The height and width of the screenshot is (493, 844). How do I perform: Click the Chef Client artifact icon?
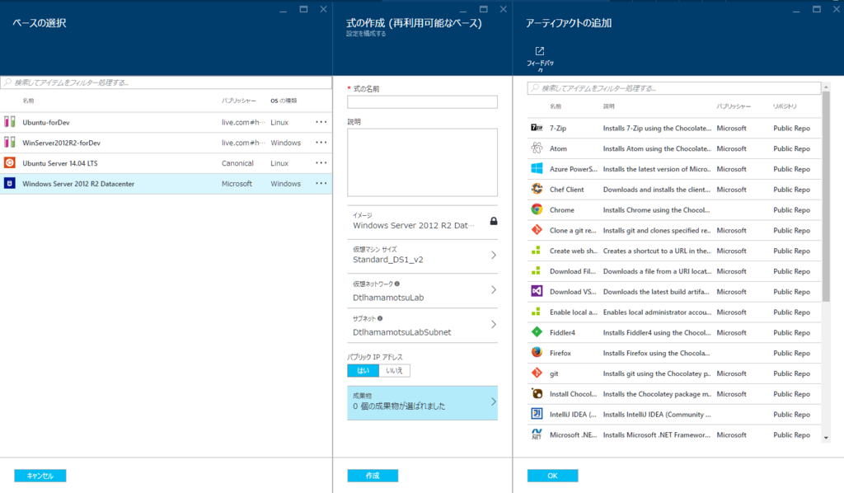tap(537, 189)
